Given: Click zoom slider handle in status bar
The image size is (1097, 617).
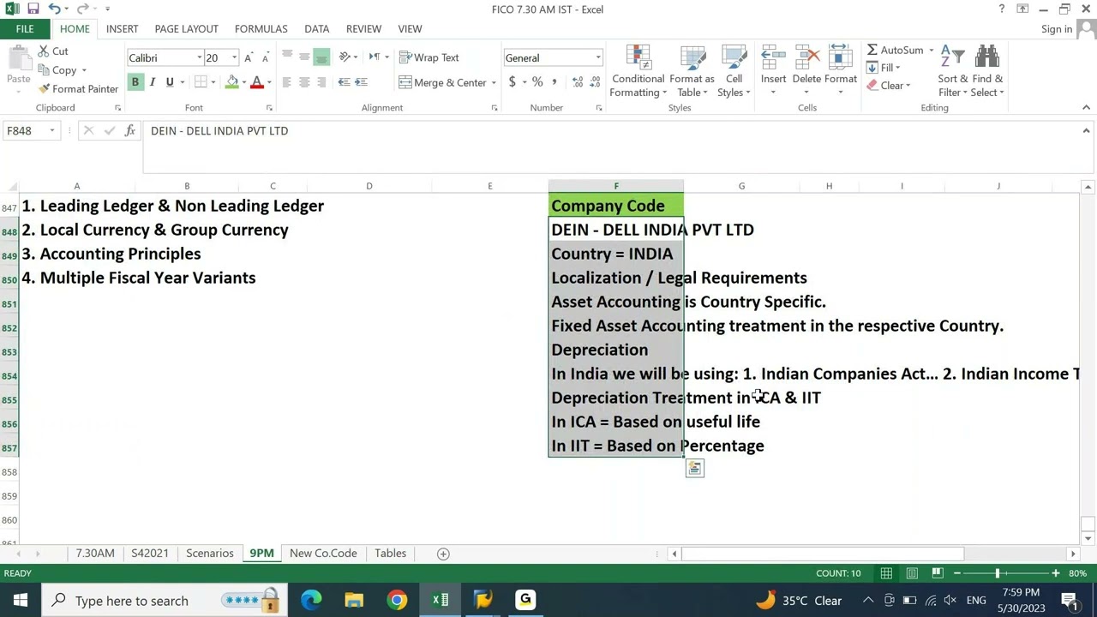Looking at the screenshot, I should [x=998, y=573].
